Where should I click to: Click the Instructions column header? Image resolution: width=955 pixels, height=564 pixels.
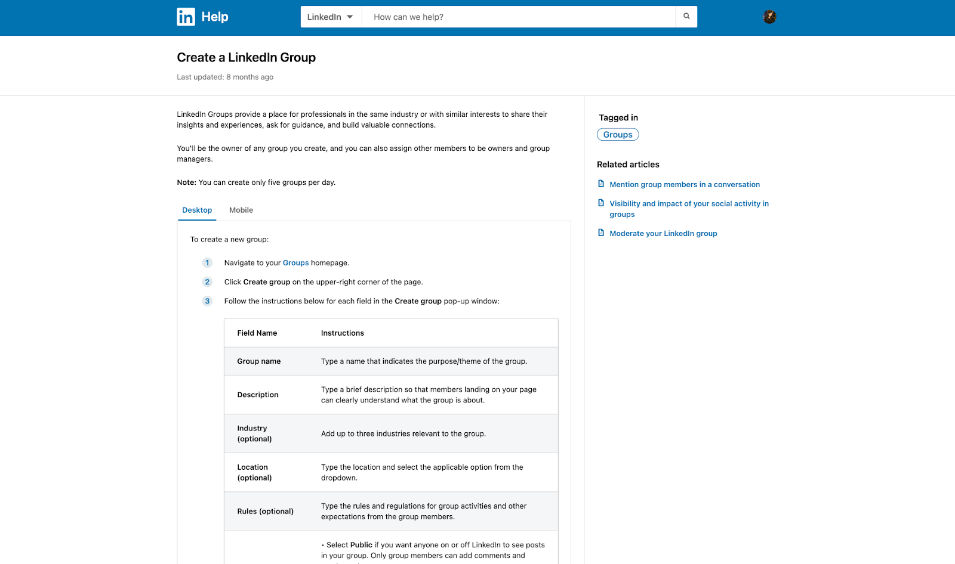[343, 333]
